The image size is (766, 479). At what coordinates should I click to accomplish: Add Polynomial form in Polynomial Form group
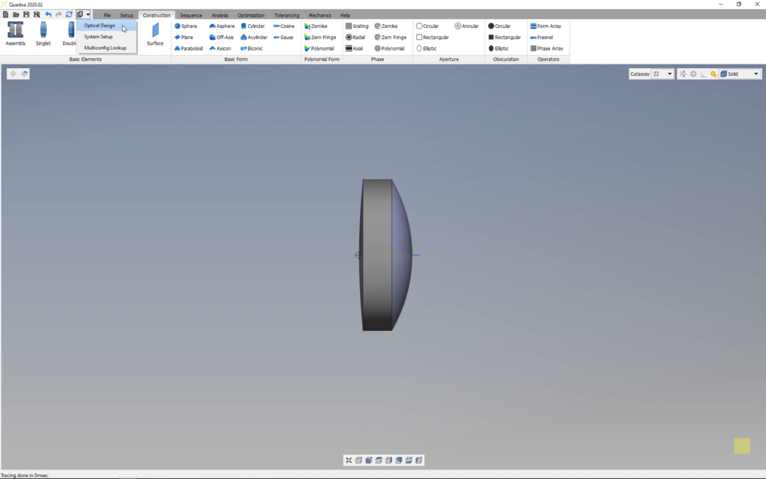319,48
